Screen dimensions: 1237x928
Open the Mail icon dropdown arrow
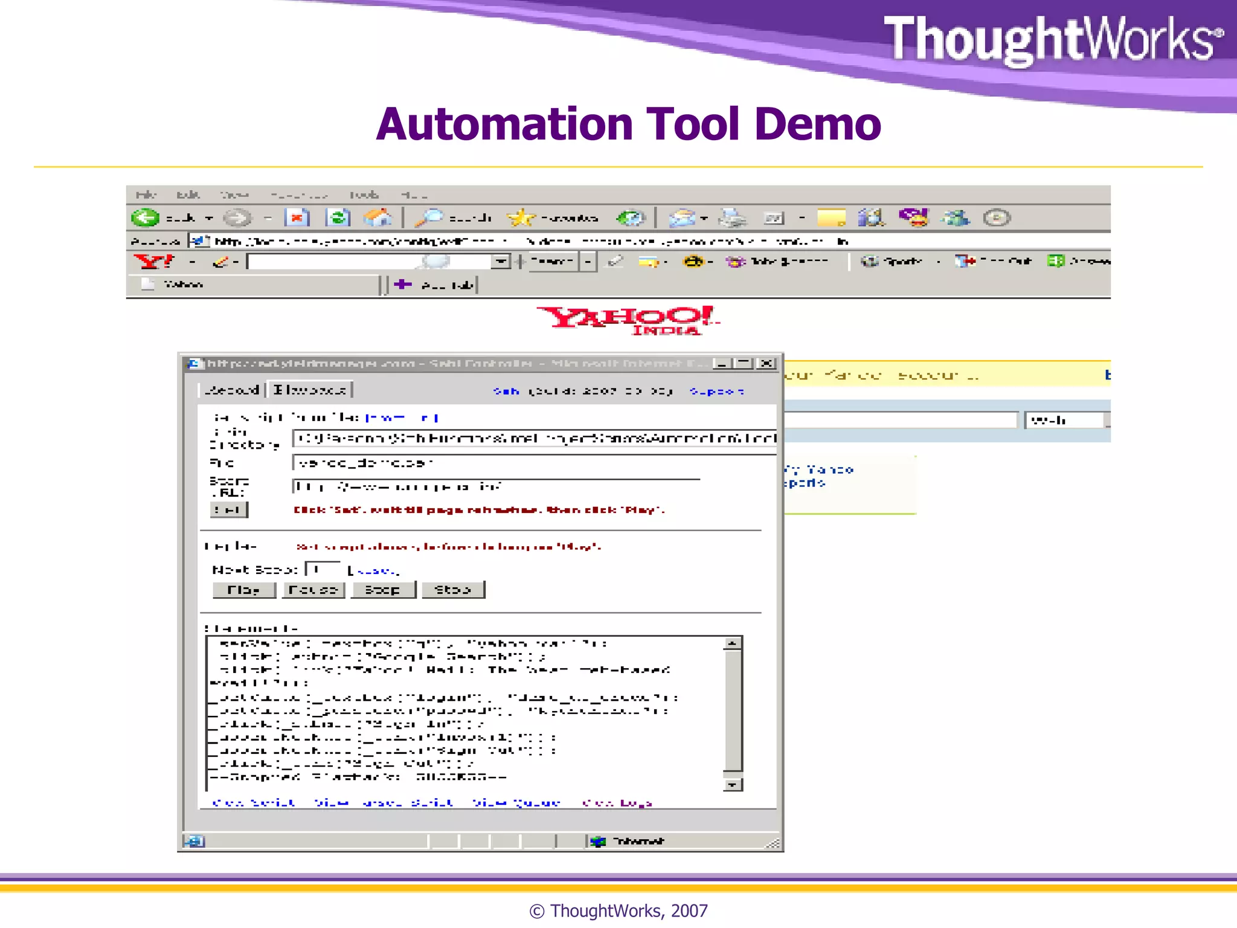(x=704, y=217)
